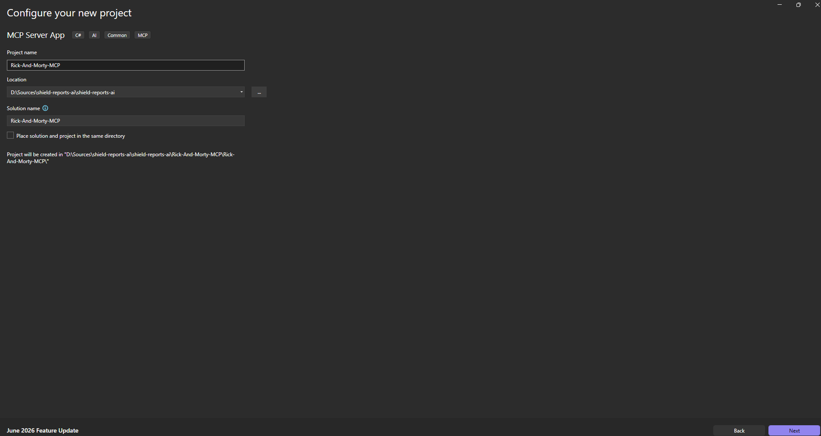Image resolution: width=821 pixels, height=436 pixels.
Task: Check Place solution and project in same directory
Action: tap(10, 136)
